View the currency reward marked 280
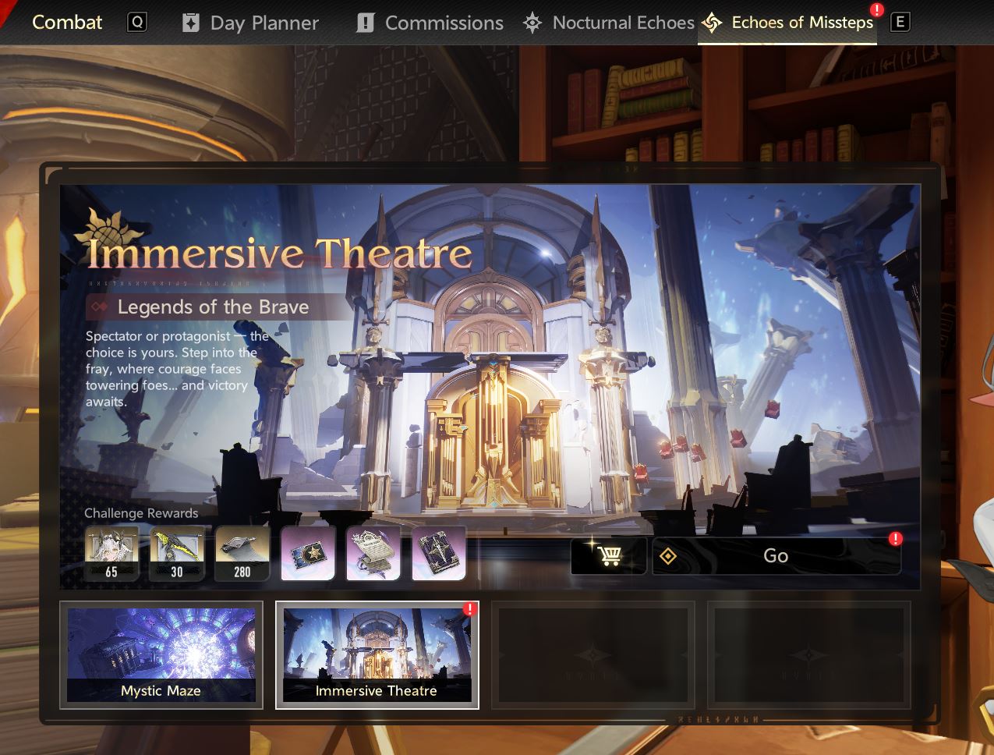The width and height of the screenshot is (994, 755). pyautogui.click(x=242, y=554)
